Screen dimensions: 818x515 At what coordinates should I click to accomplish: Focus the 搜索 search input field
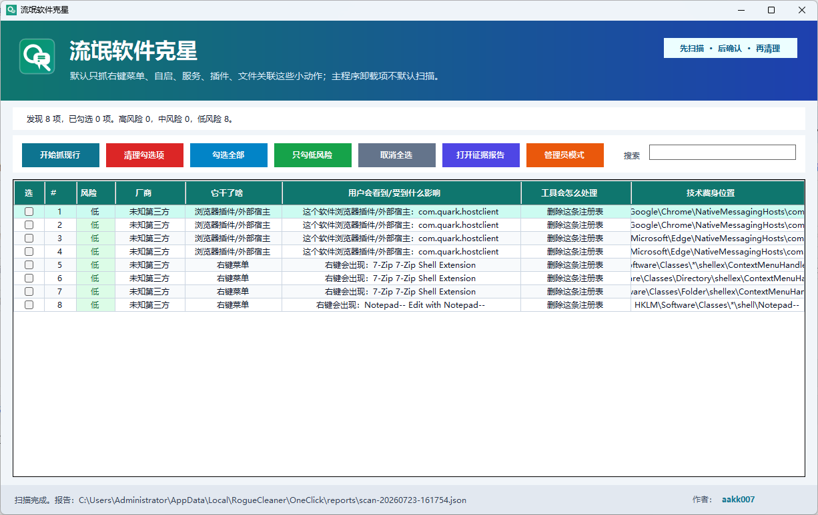(x=723, y=153)
